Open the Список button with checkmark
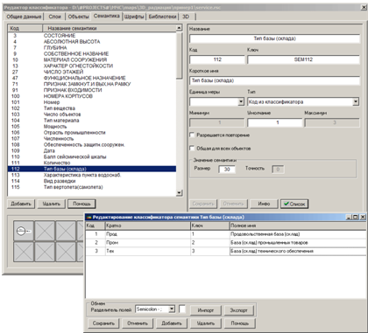Image resolution: width=368 pixels, height=333 pixels. pyautogui.click(x=294, y=204)
